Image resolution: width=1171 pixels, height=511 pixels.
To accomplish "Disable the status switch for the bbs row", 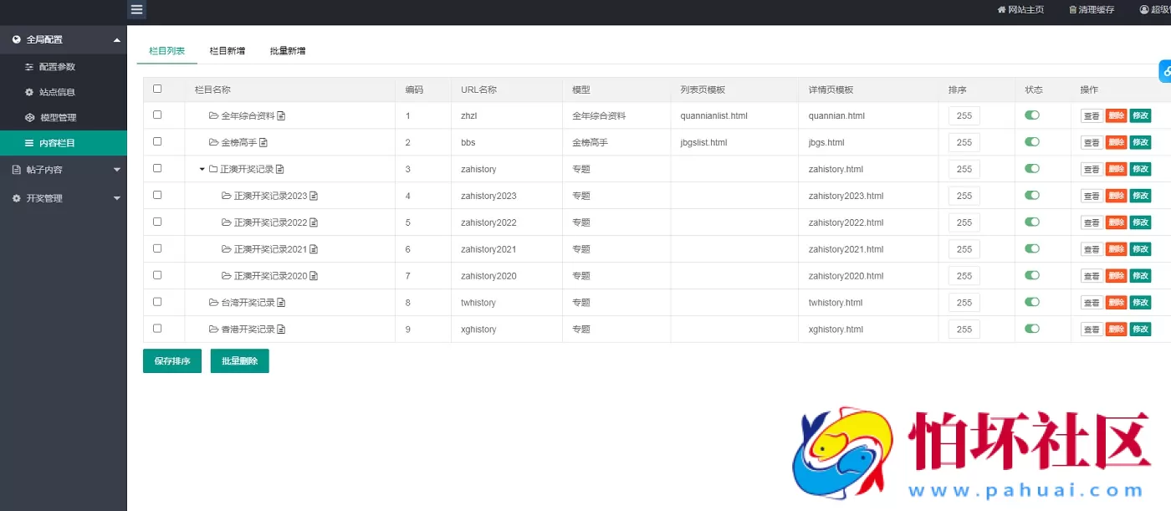I will 1032,142.
